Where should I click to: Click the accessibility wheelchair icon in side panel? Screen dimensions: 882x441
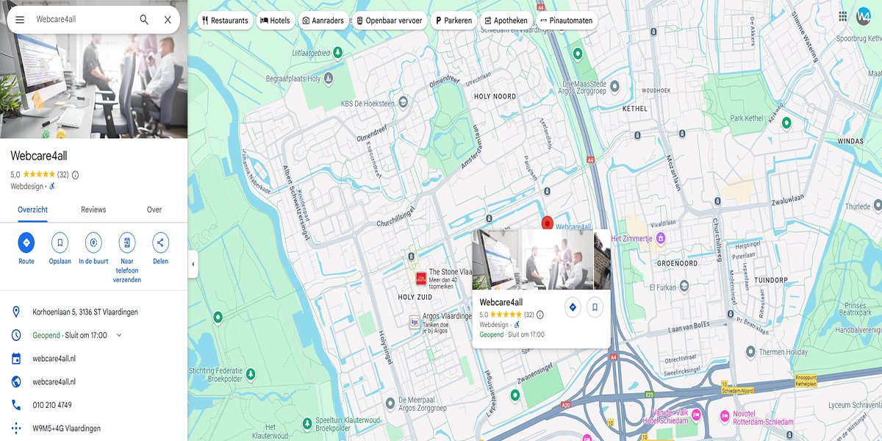click(52, 187)
